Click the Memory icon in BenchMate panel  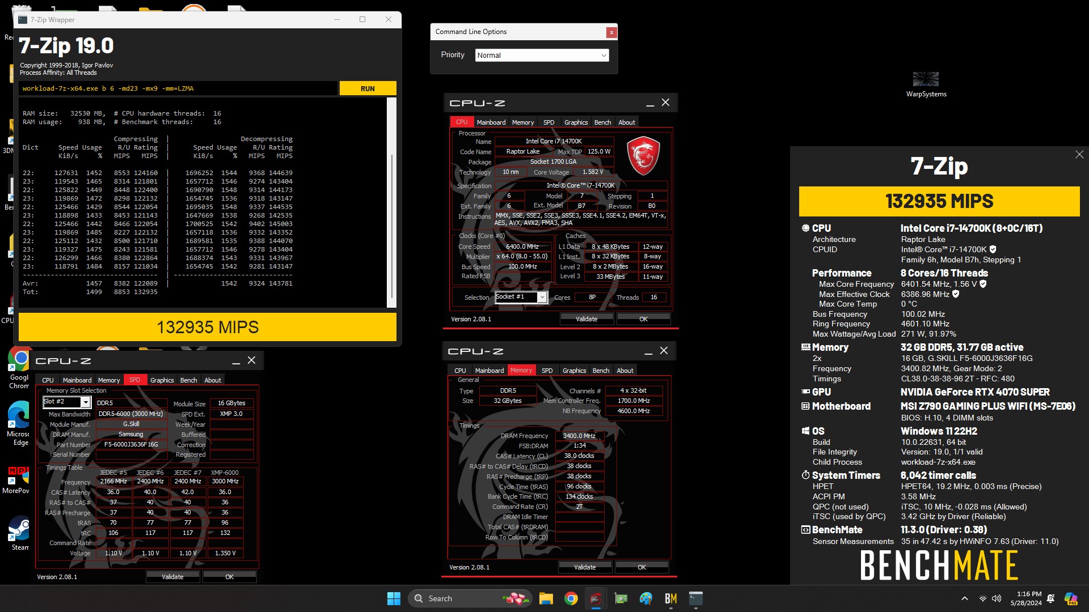[x=805, y=347]
